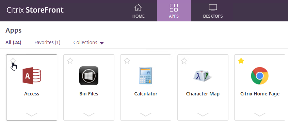
Task: Open the Desktops view
Action: click(x=213, y=11)
